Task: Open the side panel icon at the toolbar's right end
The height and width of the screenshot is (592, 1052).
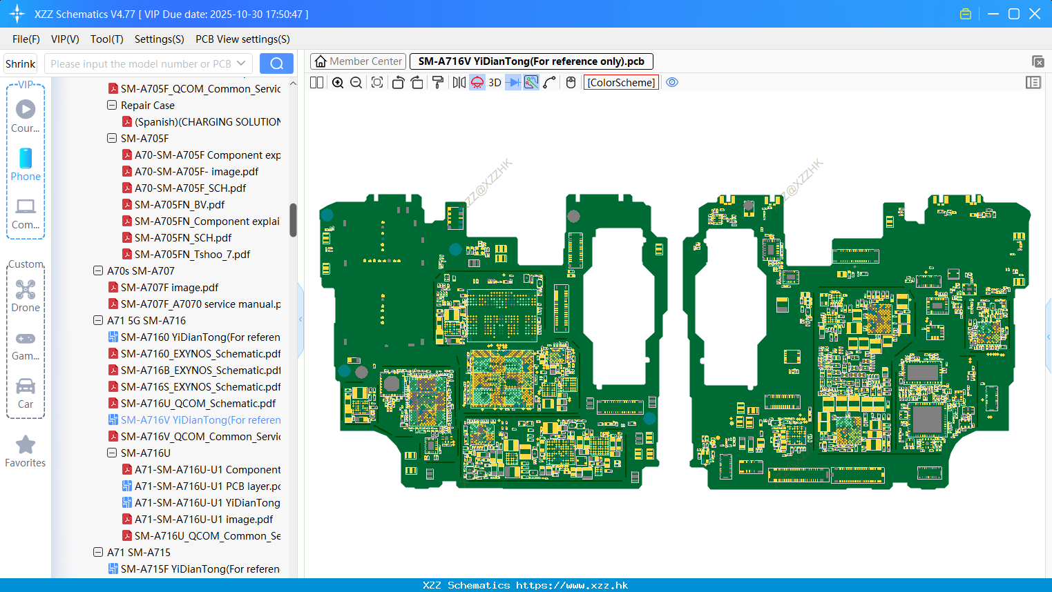Action: [x=1033, y=83]
